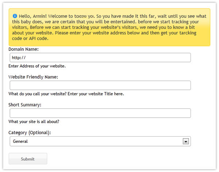Screen dimensions: 219x172
Task: Click the Short Summary label
Action: click(25, 105)
